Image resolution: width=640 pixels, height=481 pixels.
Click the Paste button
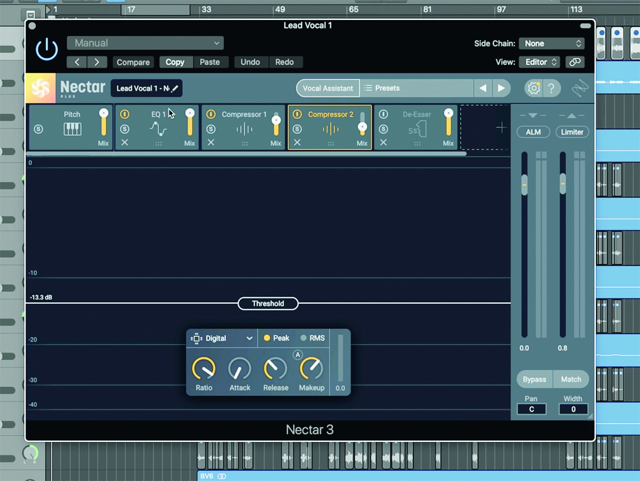click(x=210, y=62)
